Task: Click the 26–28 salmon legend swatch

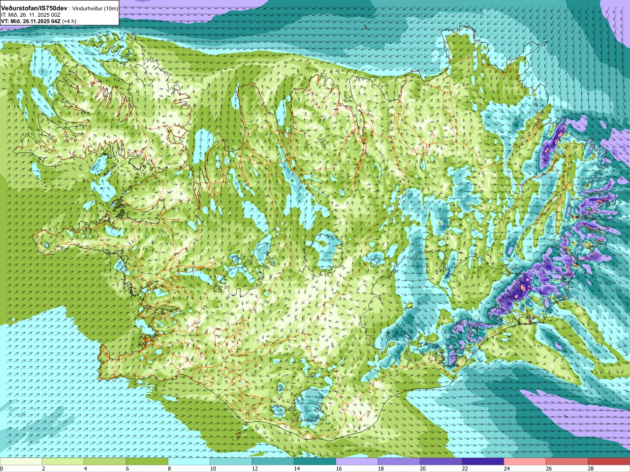Action: (567, 462)
